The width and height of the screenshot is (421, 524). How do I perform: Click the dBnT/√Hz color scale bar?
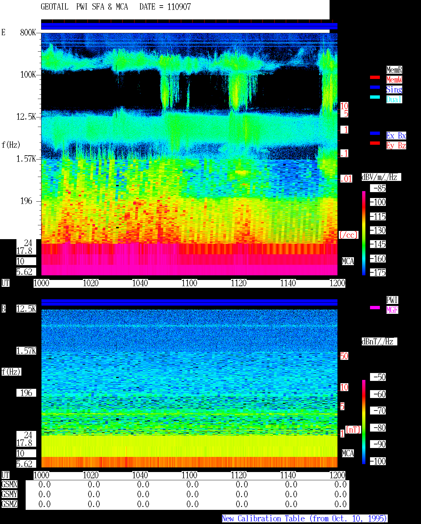click(x=364, y=422)
